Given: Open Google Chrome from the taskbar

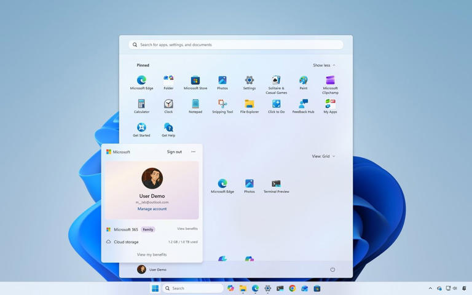Looking at the screenshot, I should pos(293,288).
